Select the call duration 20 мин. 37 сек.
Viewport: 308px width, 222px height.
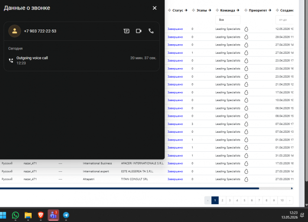pos(143,58)
